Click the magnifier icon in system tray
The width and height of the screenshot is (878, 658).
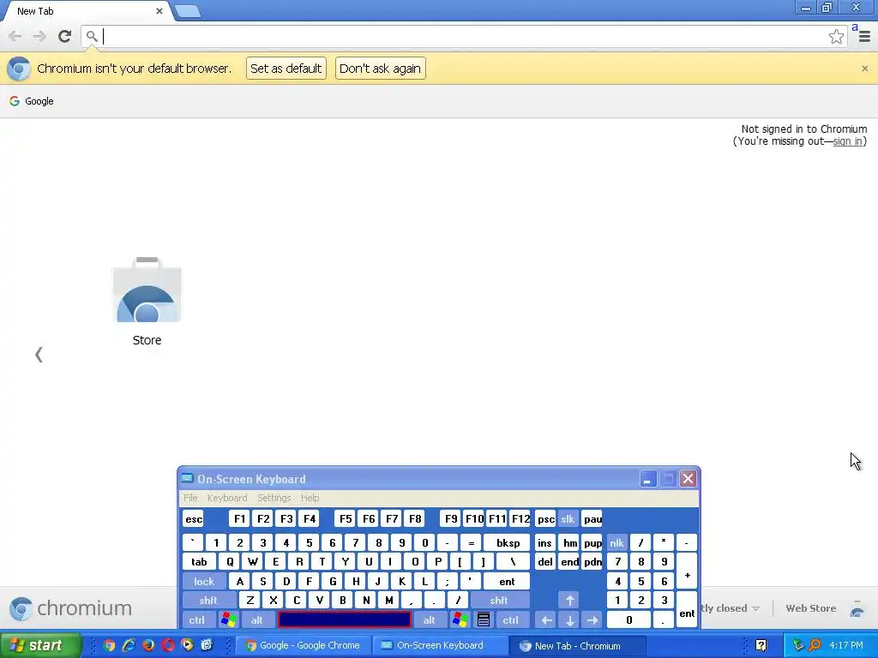(x=815, y=645)
